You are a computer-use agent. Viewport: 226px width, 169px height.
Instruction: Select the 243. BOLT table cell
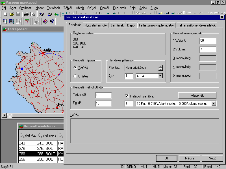(x=47, y=143)
